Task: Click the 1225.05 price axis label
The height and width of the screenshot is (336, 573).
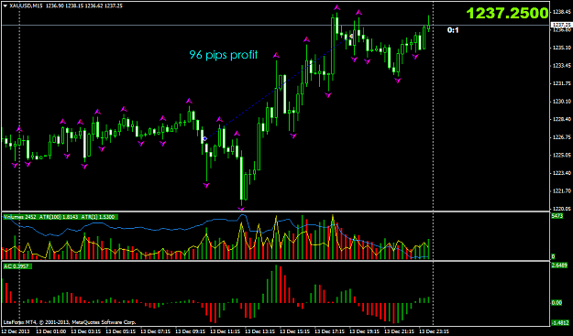Action: [x=562, y=155]
